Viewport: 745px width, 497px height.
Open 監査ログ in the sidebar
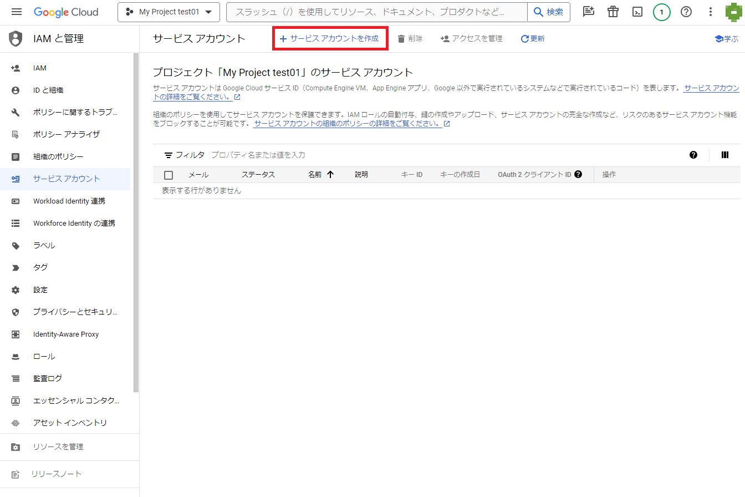(48, 378)
